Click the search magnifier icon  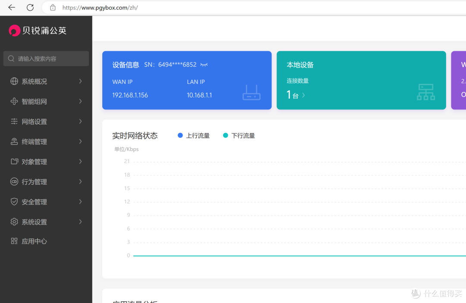(11, 59)
